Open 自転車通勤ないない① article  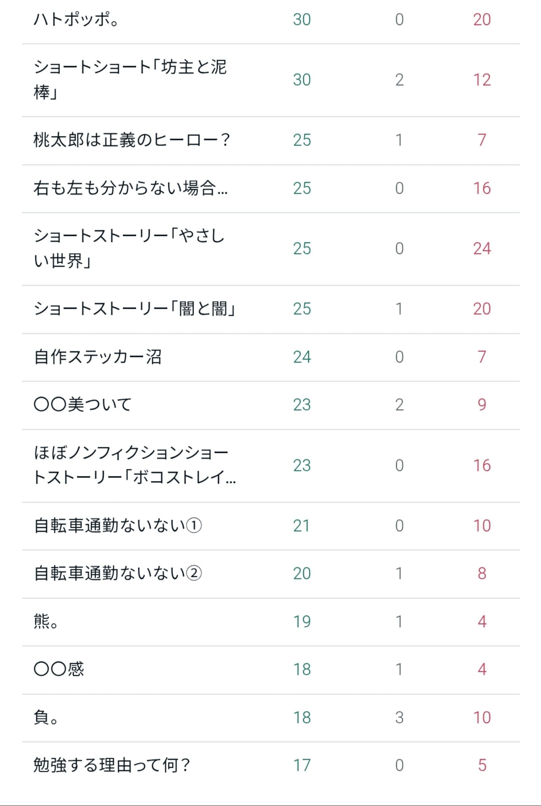tap(118, 526)
